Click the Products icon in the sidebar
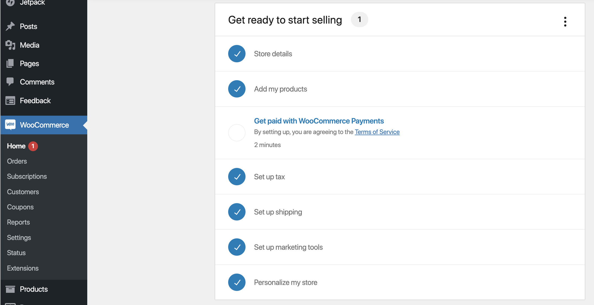This screenshot has height=305, width=594. click(x=10, y=289)
